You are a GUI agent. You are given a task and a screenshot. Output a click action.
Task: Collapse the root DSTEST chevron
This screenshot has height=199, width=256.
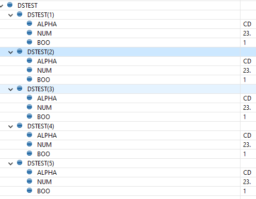(2, 6)
